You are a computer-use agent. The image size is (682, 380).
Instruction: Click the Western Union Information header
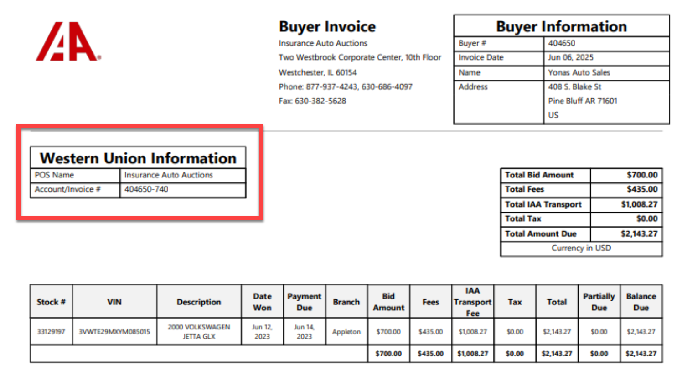(138, 158)
